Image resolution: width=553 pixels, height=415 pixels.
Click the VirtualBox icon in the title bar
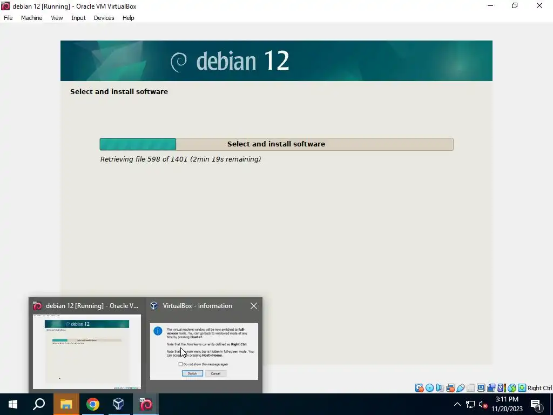[5, 6]
